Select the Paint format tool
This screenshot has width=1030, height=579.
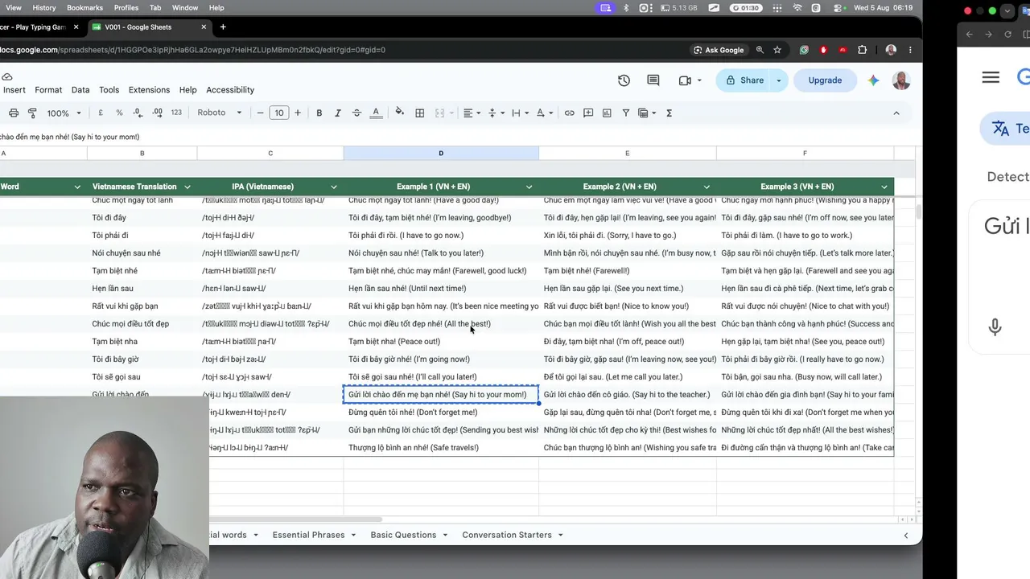tap(33, 113)
